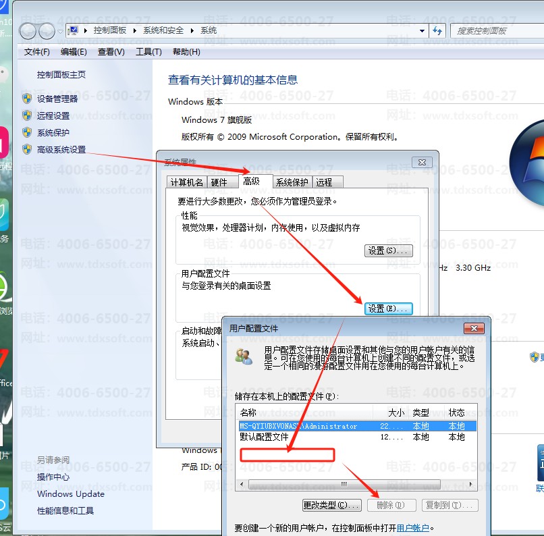Click the shield icon next to 高级系统设置

click(x=27, y=149)
